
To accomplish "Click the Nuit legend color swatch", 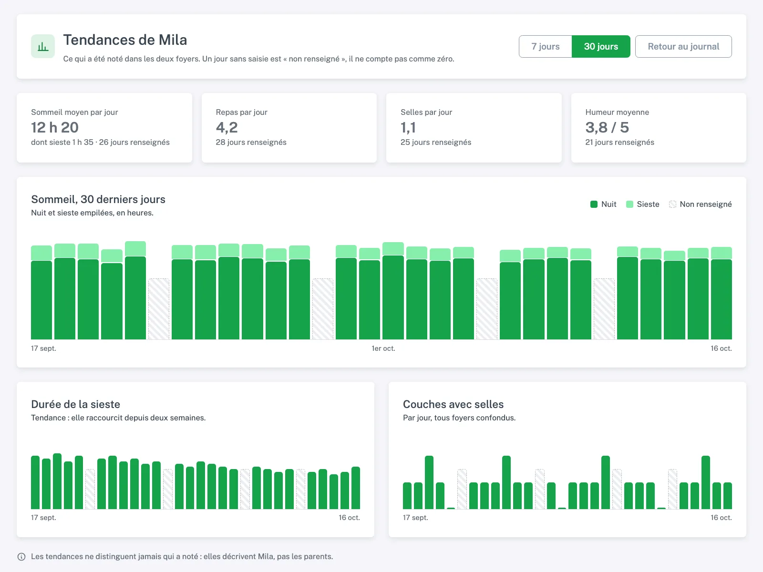I will 594,204.
